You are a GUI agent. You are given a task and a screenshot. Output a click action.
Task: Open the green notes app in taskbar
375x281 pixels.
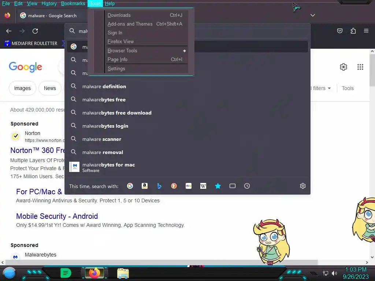(x=66, y=273)
